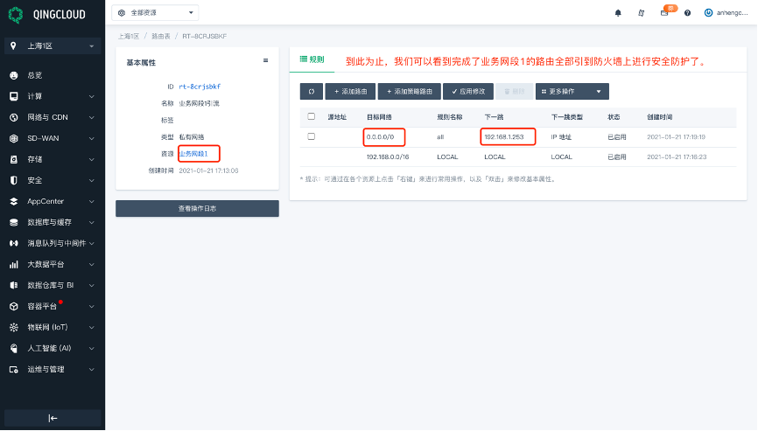The image size is (758, 431).
Task: Click the 路由表 breadcrumb link
Action: pos(160,37)
